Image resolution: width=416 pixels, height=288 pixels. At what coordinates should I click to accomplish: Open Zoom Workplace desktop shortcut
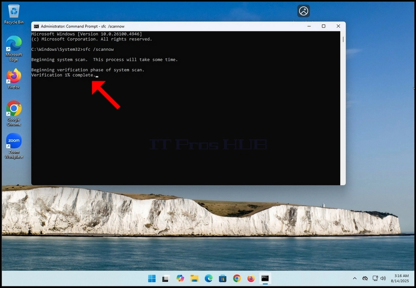[14, 146]
